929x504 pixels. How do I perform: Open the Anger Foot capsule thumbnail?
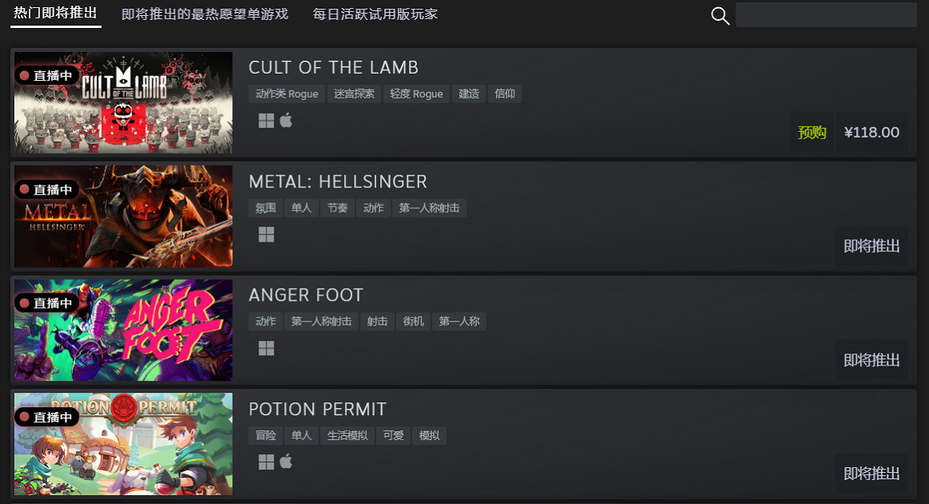(123, 330)
